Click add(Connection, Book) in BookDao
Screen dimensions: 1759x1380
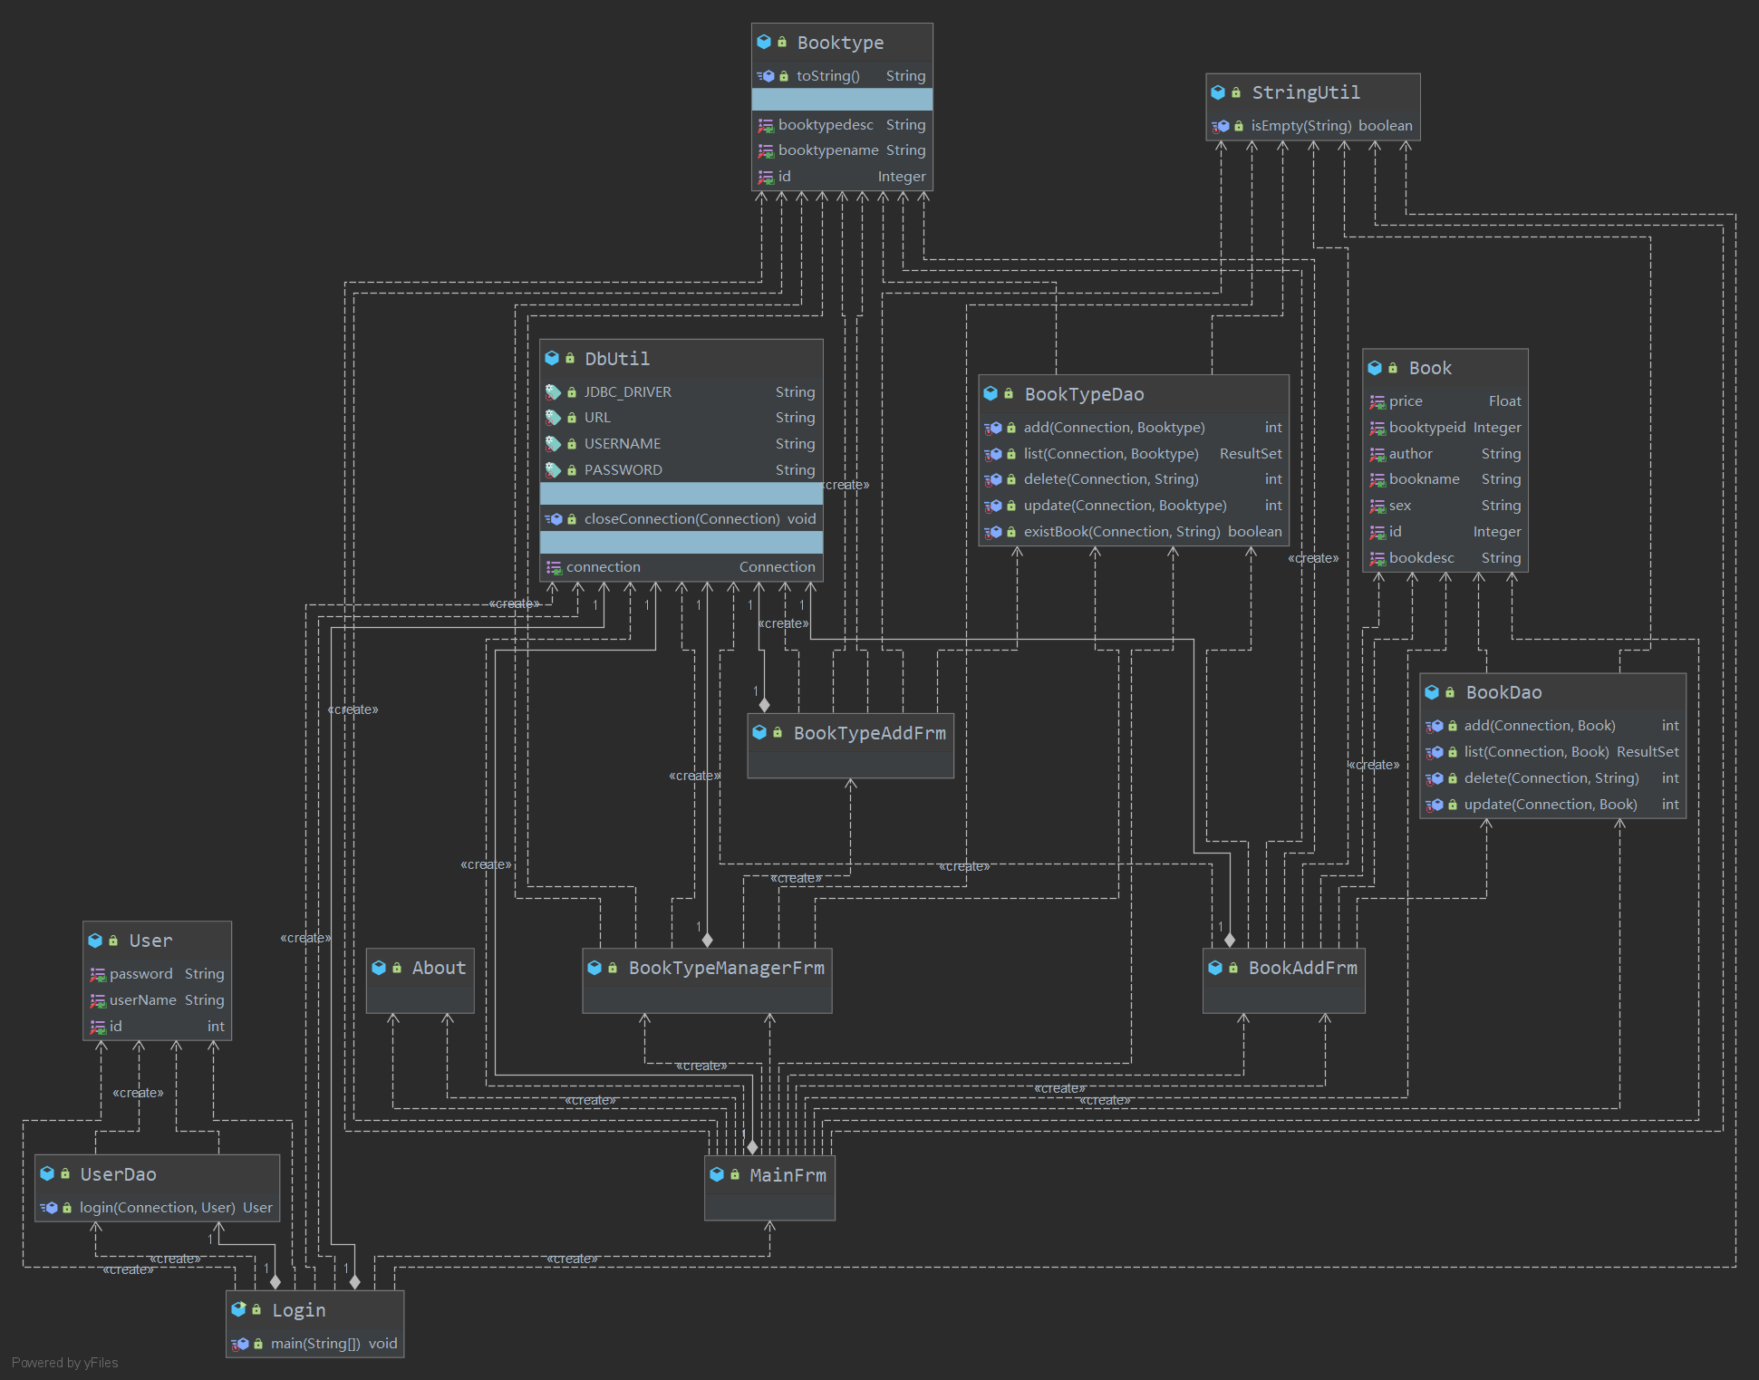point(1552,726)
